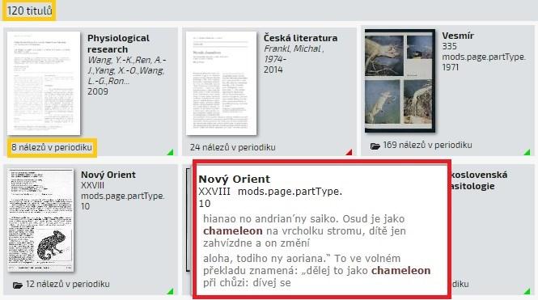Open 12 nálezů v periodiku link
This screenshot has height=300, width=538.
coord(68,284)
